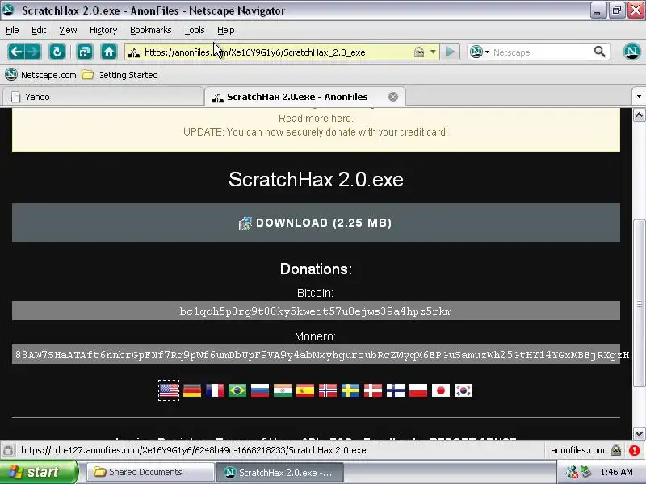The image size is (646, 484).
Task: Choose the French flag language
Action: click(215, 390)
